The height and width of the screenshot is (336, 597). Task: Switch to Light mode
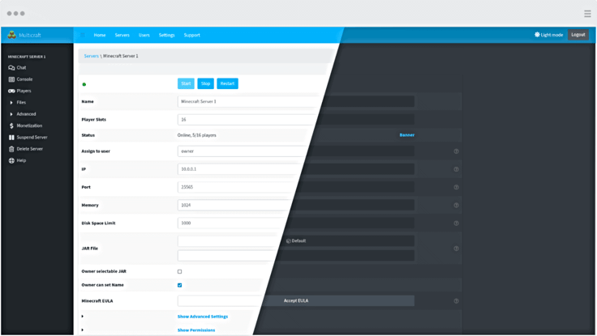pyautogui.click(x=548, y=35)
